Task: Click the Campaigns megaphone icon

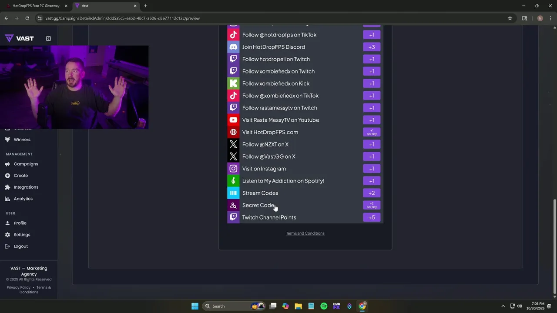Action: click(x=7, y=164)
